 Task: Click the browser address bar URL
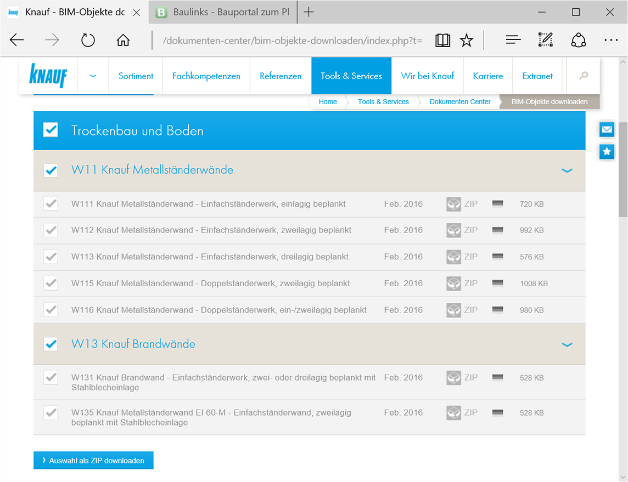point(293,41)
